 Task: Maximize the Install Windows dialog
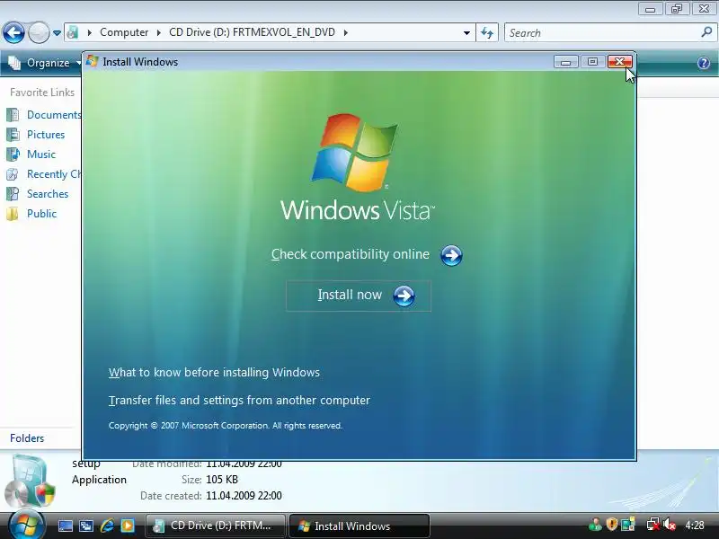click(x=592, y=62)
